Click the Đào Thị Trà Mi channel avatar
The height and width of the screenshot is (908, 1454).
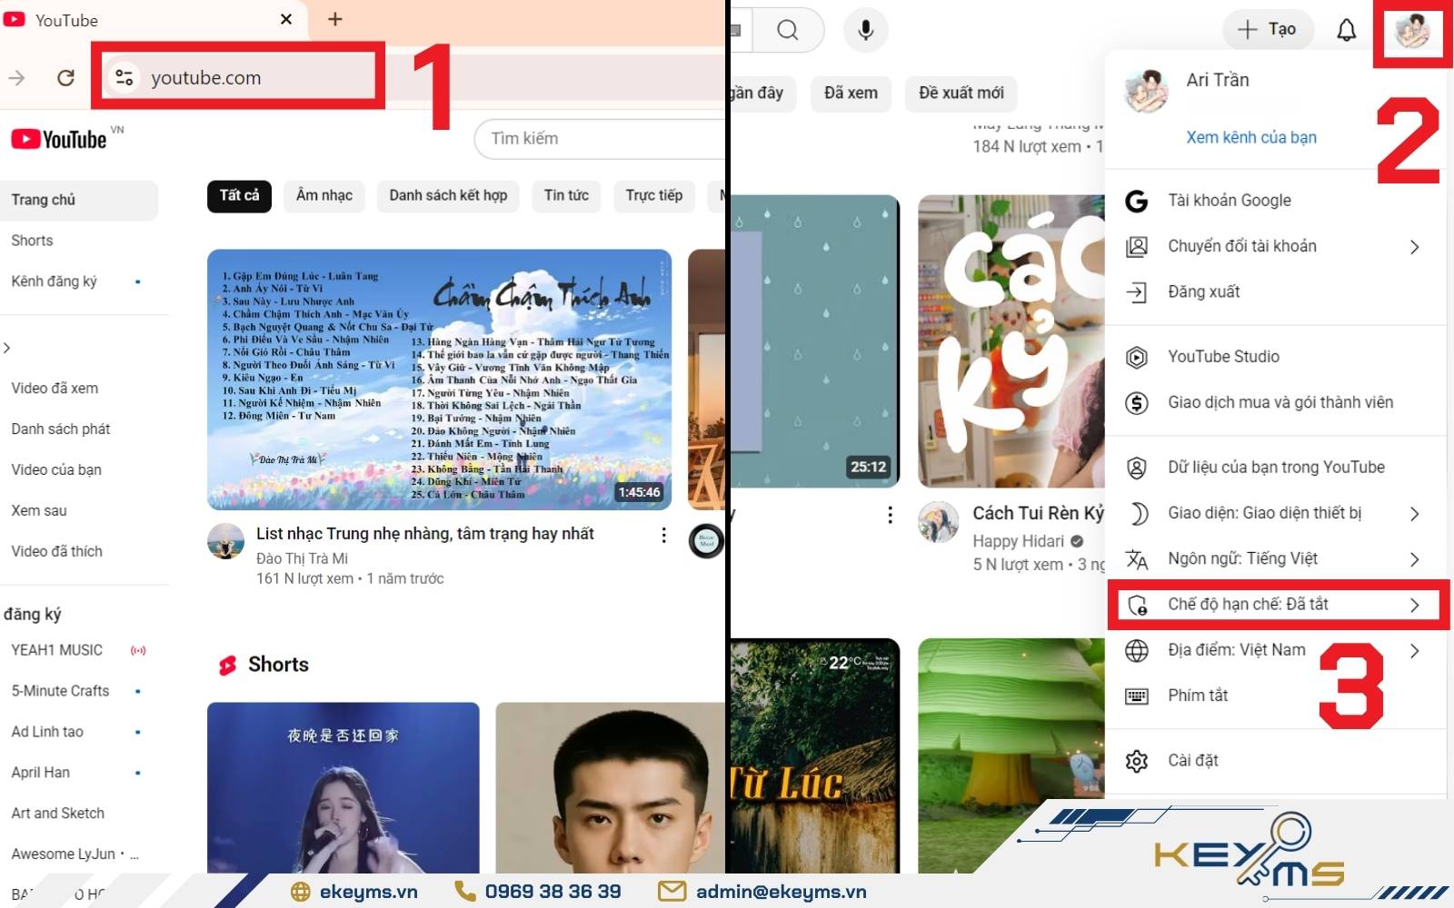pos(225,541)
